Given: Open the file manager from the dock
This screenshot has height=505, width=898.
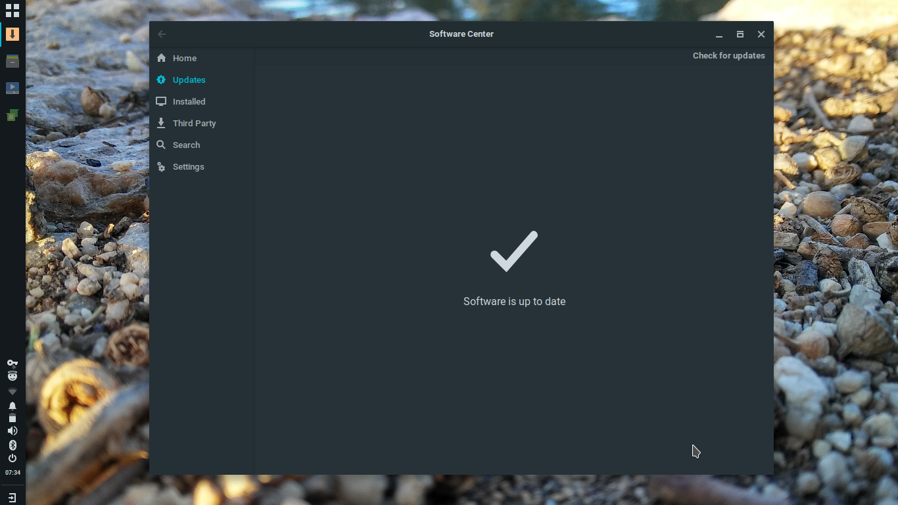Looking at the screenshot, I should click(12, 61).
